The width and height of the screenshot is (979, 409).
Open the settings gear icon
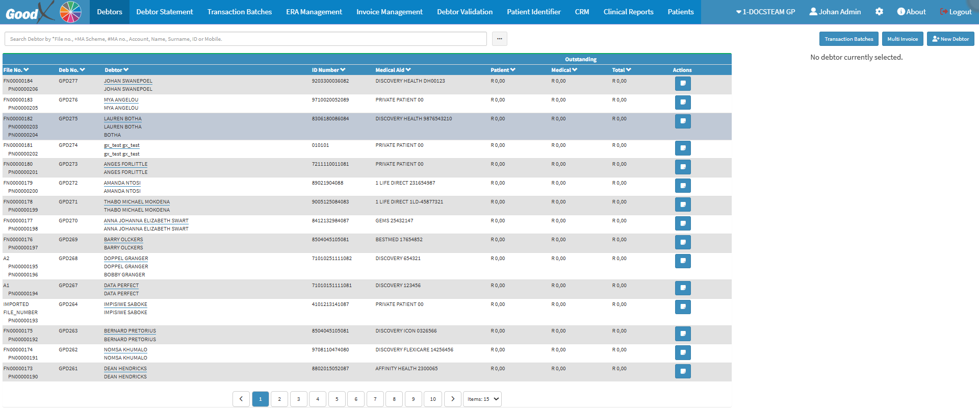coord(879,12)
